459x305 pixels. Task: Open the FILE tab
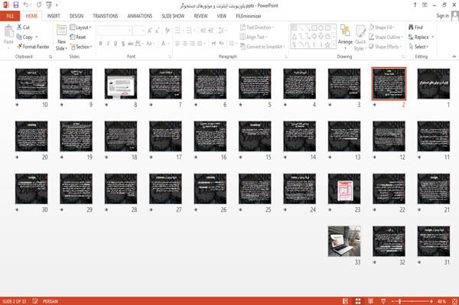coord(10,16)
